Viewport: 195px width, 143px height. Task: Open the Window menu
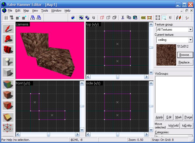56,10
